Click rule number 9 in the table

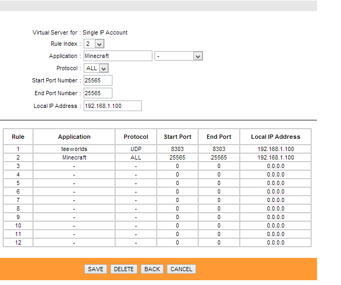pyautogui.click(x=18, y=217)
